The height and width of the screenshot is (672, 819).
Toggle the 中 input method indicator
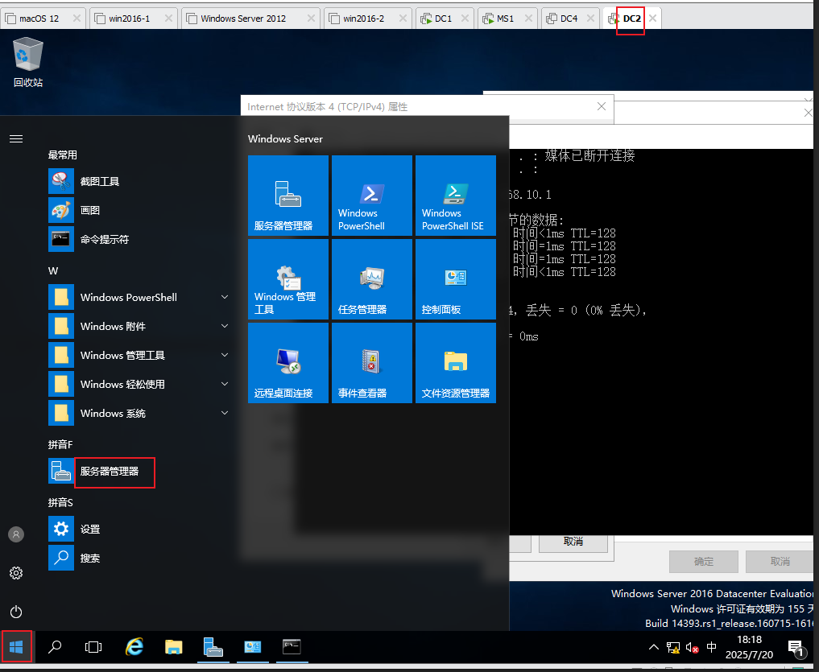click(x=711, y=648)
